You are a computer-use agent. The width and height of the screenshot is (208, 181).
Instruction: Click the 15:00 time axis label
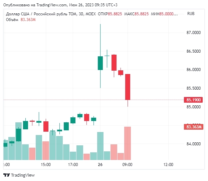(x=45, y=164)
